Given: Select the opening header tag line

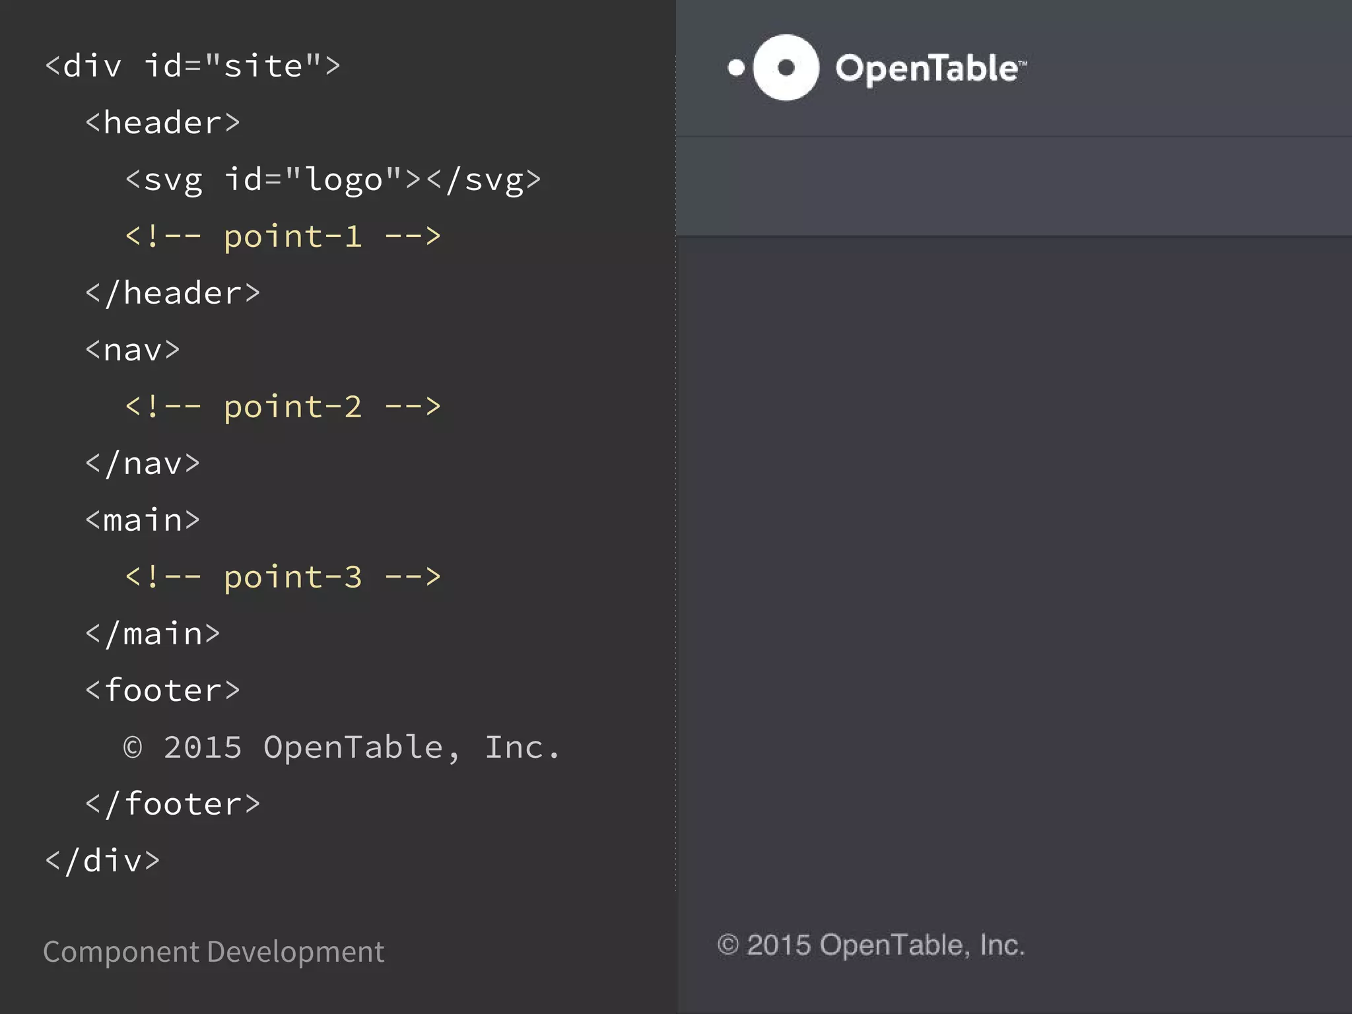Looking at the screenshot, I should tap(162, 123).
